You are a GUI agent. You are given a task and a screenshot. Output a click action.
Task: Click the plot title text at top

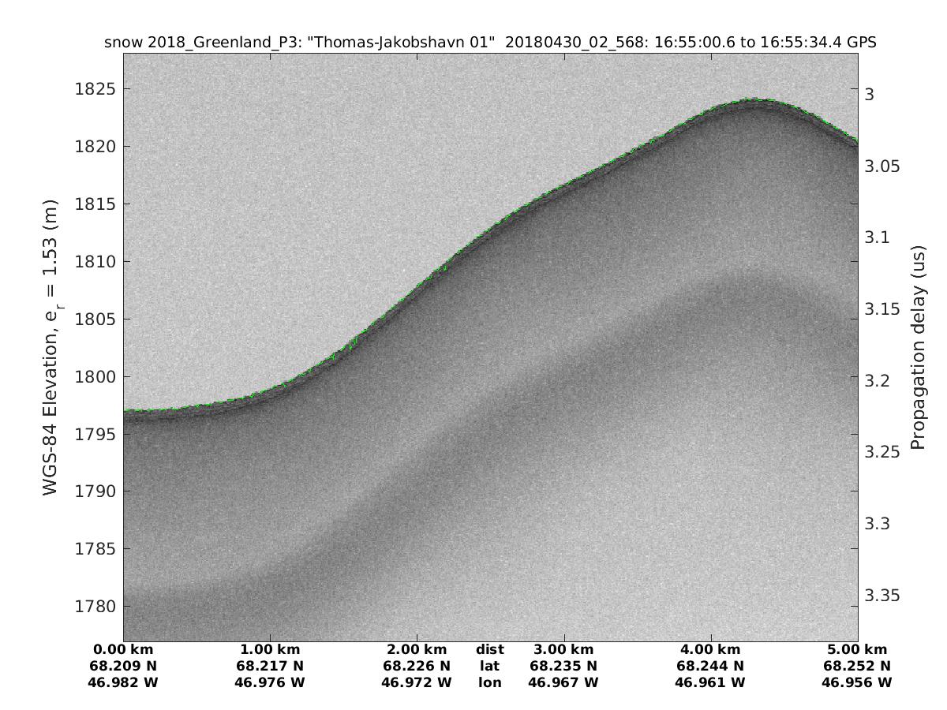490,43
